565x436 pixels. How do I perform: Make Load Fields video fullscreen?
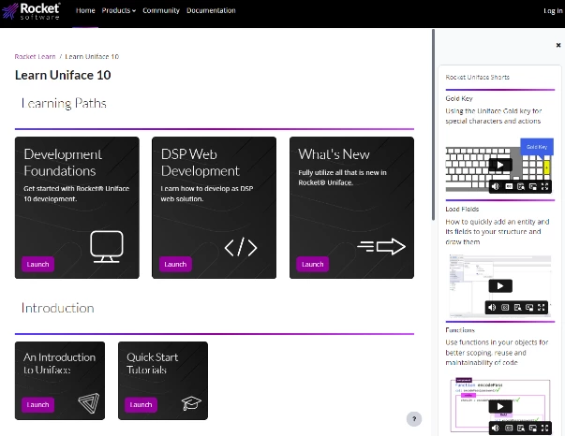[542, 307]
